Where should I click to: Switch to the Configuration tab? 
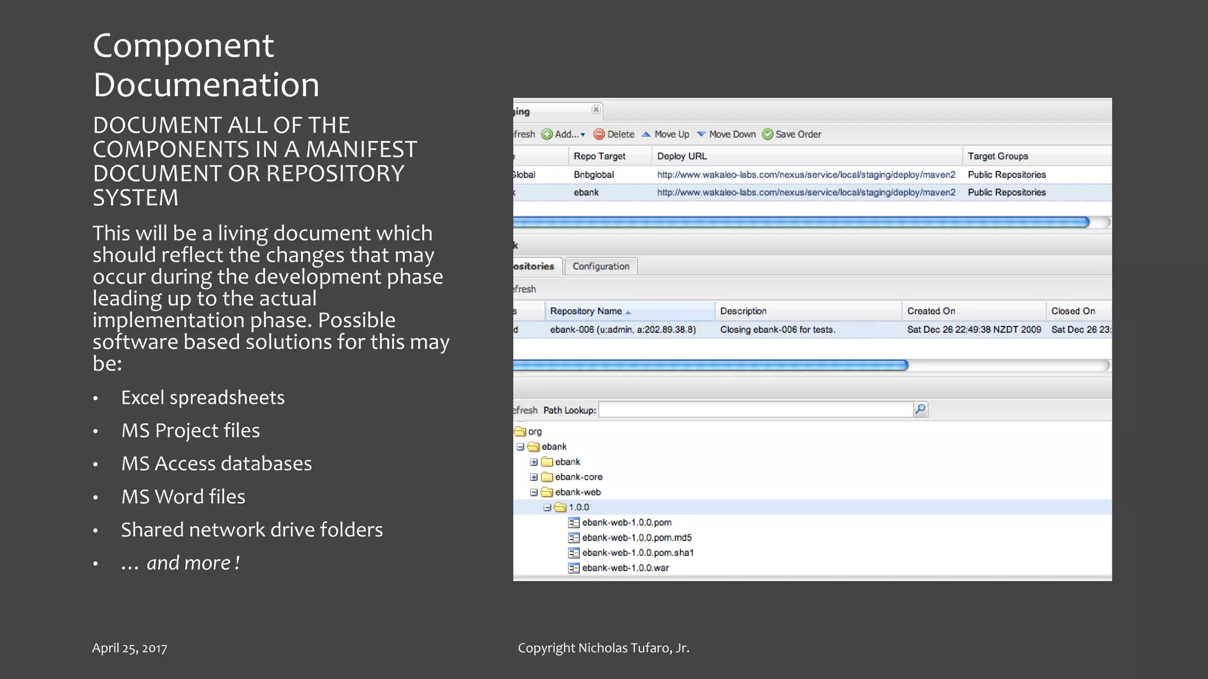click(x=601, y=266)
